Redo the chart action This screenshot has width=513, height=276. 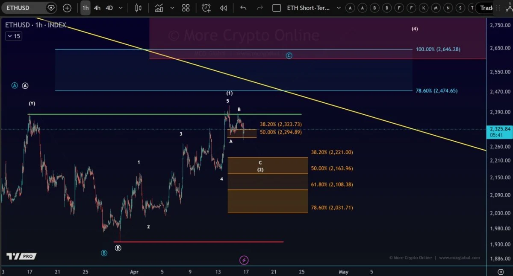(x=260, y=8)
